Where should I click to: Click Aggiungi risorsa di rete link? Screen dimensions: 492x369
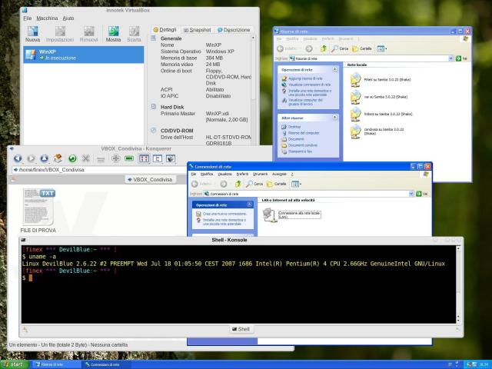[x=305, y=78]
